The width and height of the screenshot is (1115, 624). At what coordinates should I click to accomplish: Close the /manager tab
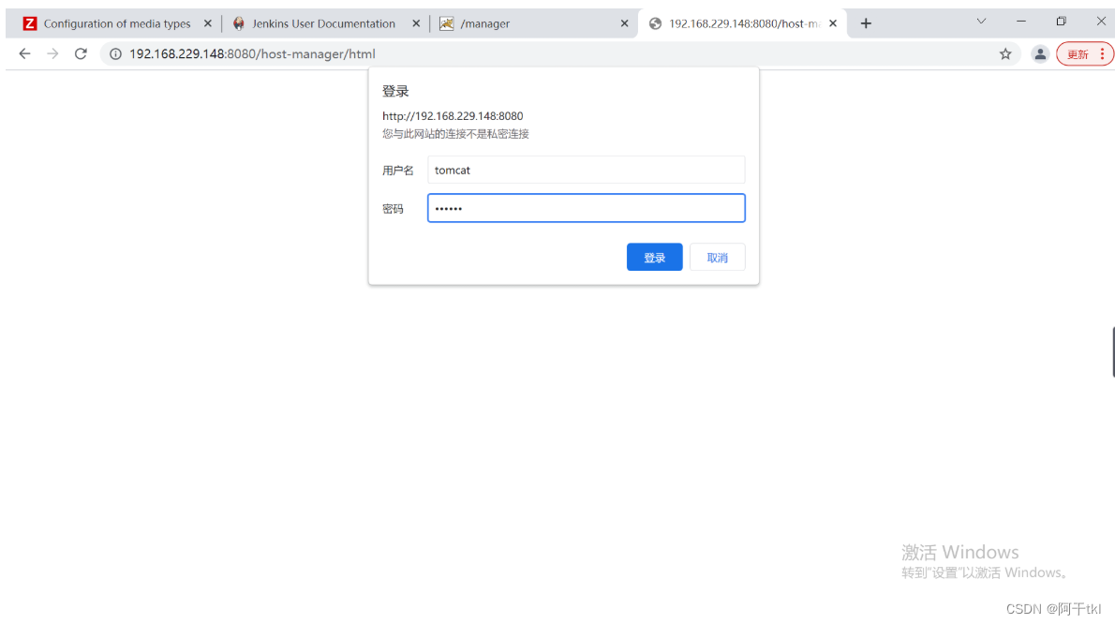tap(624, 23)
